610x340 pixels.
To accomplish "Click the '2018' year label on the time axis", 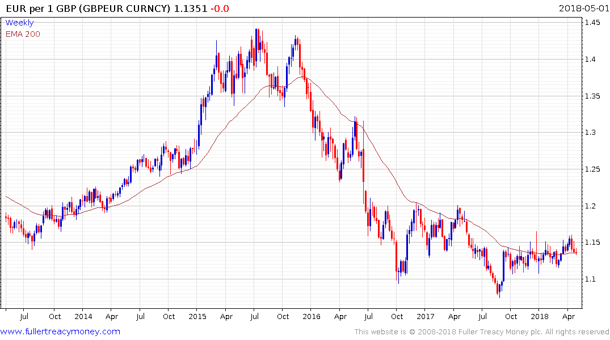I will pyautogui.click(x=540, y=316).
